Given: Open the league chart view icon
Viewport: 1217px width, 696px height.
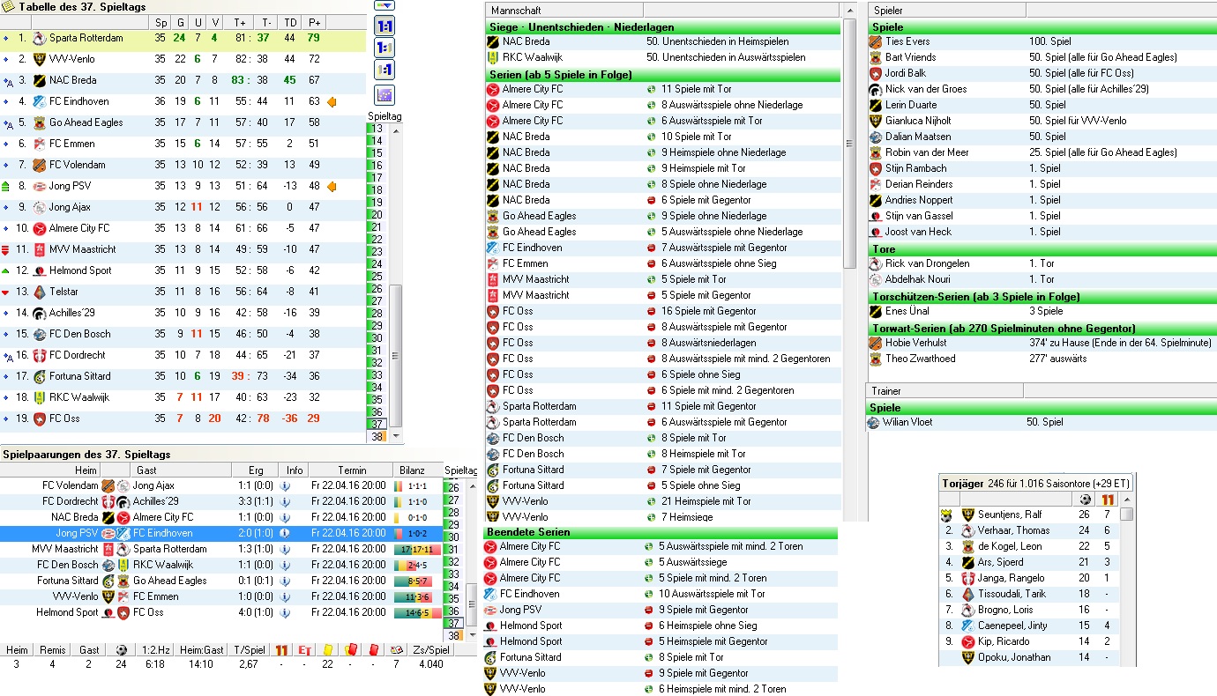Looking at the screenshot, I should pyautogui.click(x=385, y=94).
